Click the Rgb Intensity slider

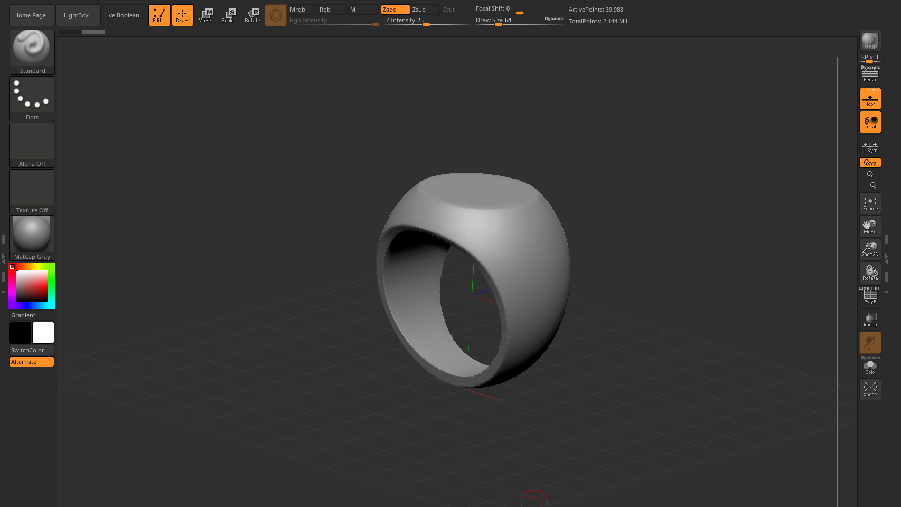[x=334, y=21]
